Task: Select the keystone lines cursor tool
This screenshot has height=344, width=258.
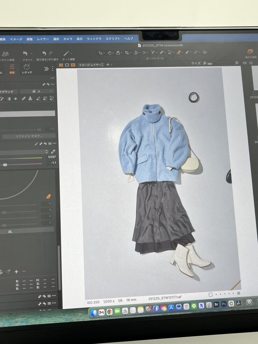Action: [x=144, y=52]
